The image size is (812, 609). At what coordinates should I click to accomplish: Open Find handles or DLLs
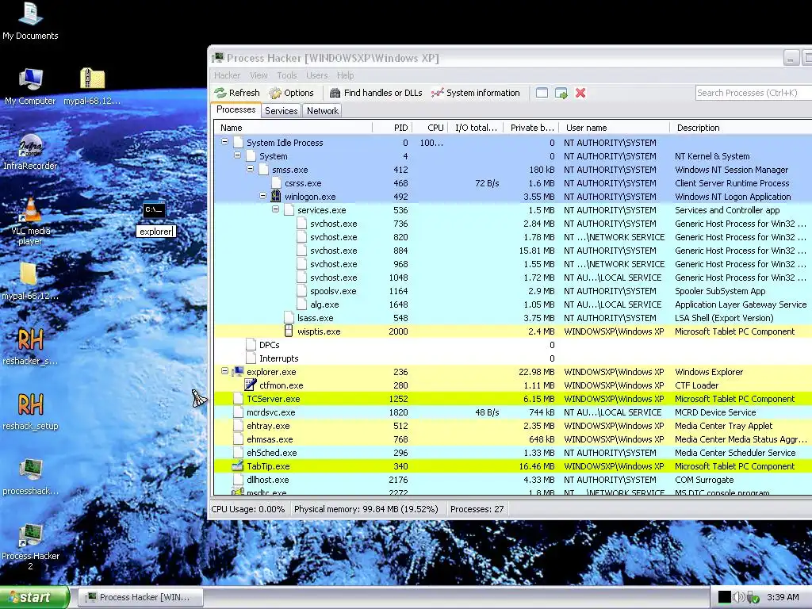(376, 93)
